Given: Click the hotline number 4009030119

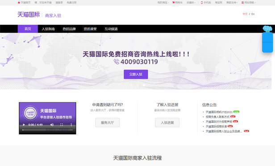Looking at the screenshot, I should [139, 62].
